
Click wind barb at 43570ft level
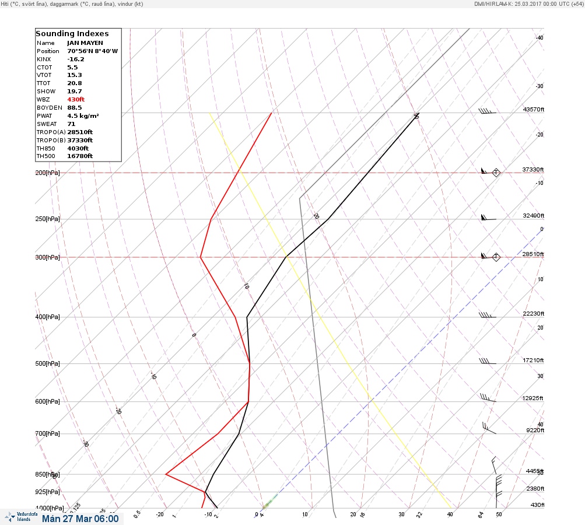487,111
